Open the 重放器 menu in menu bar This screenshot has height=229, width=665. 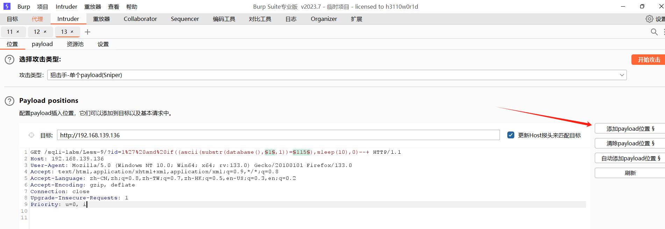pyautogui.click(x=93, y=7)
